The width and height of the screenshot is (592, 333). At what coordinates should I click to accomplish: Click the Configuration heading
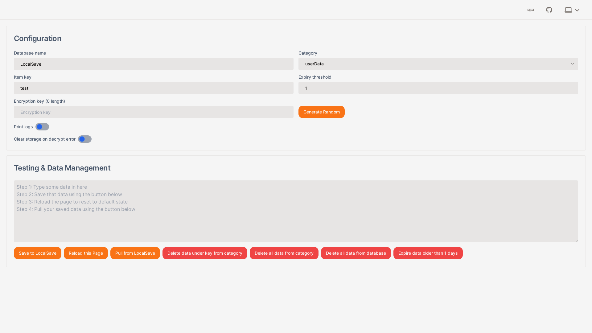click(38, 39)
